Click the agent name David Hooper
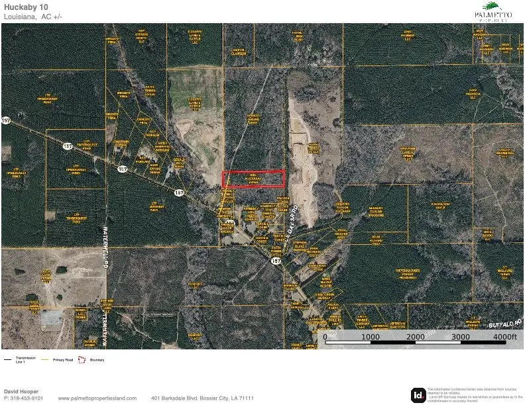 click(x=21, y=391)
